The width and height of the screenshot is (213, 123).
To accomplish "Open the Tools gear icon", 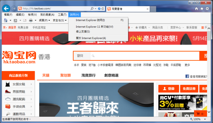I will (x=207, y=9).
